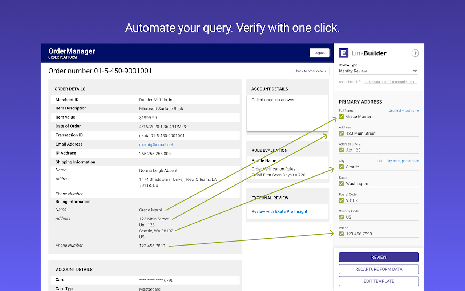Viewport: 465px width, 291px height.
Task: Collapse the LinkBuilder panel with the arrow icon
Action: pyautogui.click(x=415, y=53)
